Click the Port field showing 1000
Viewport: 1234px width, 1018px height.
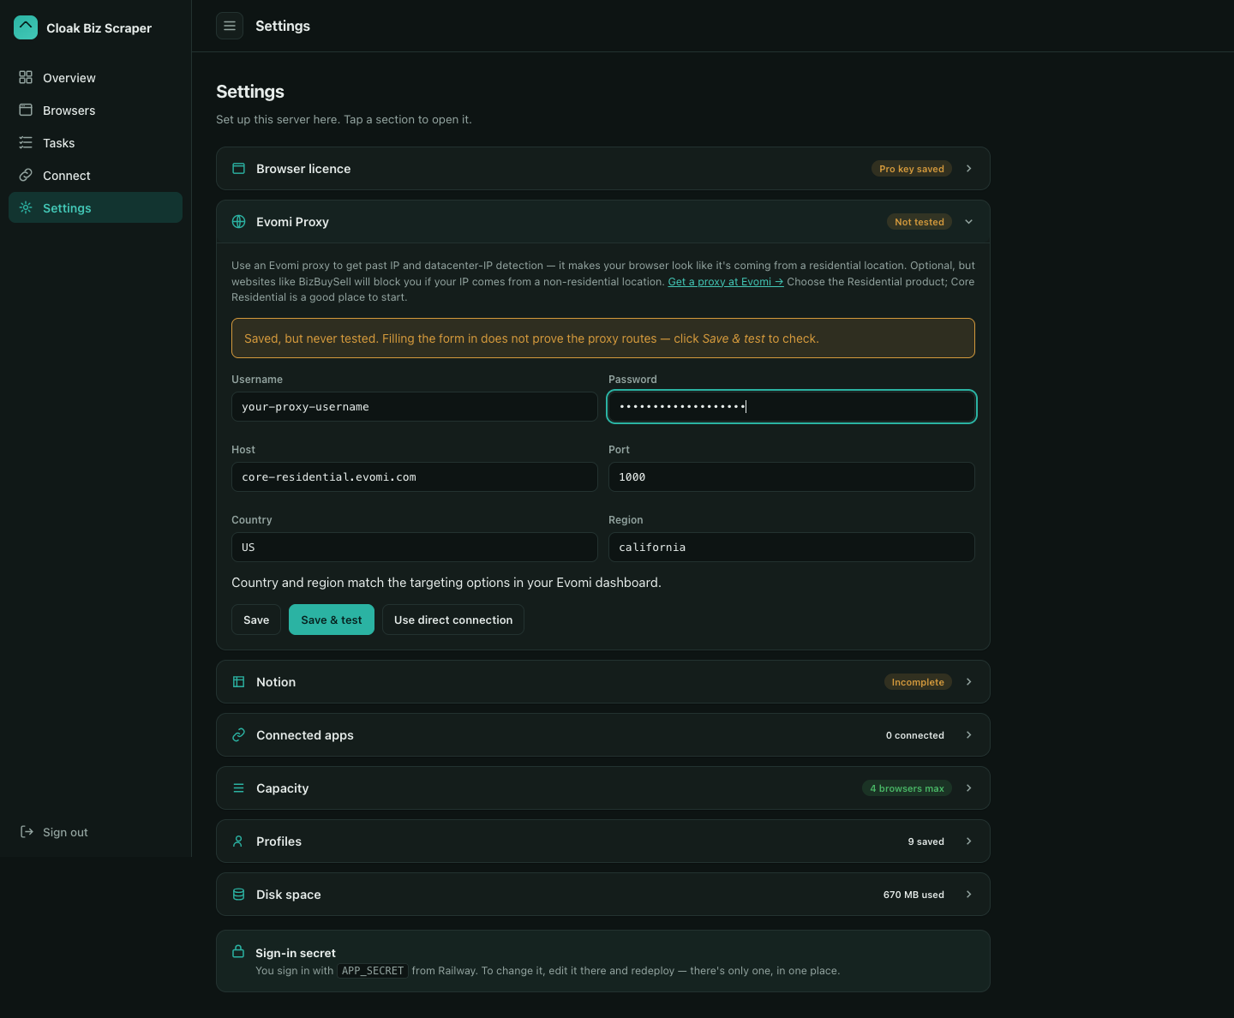(792, 476)
